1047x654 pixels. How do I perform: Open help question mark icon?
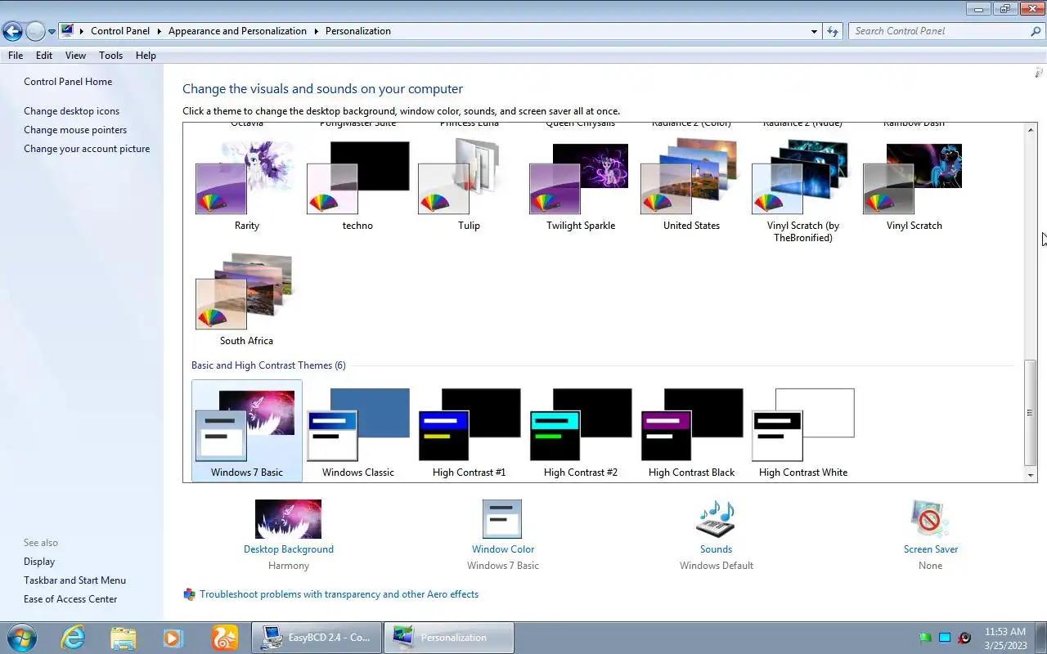click(x=1039, y=74)
